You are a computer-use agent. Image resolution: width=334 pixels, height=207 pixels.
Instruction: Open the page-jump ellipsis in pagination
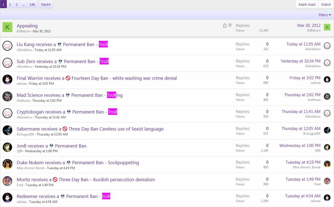pos(23,4)
